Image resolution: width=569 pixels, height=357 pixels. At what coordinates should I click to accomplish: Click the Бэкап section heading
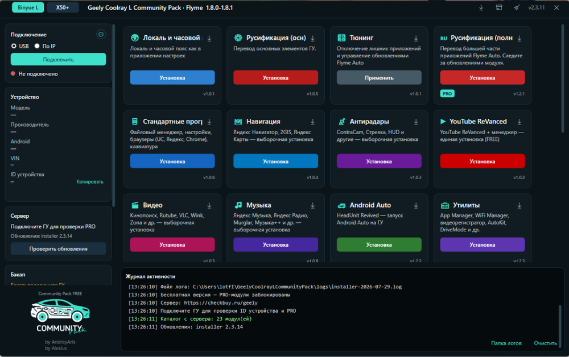(x=18, y=275)
